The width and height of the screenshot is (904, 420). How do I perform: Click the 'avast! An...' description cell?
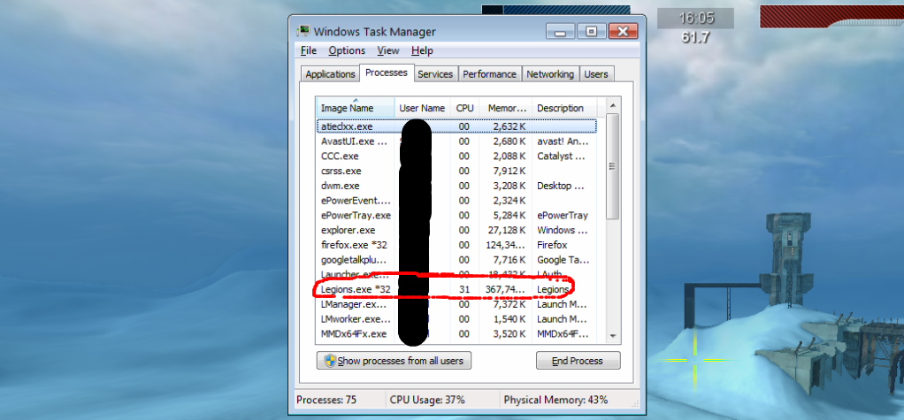[563, 141]
